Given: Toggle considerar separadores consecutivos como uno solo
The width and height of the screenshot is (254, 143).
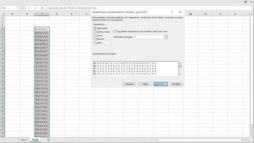Looking at the screenshot, I should click(115, 31).
